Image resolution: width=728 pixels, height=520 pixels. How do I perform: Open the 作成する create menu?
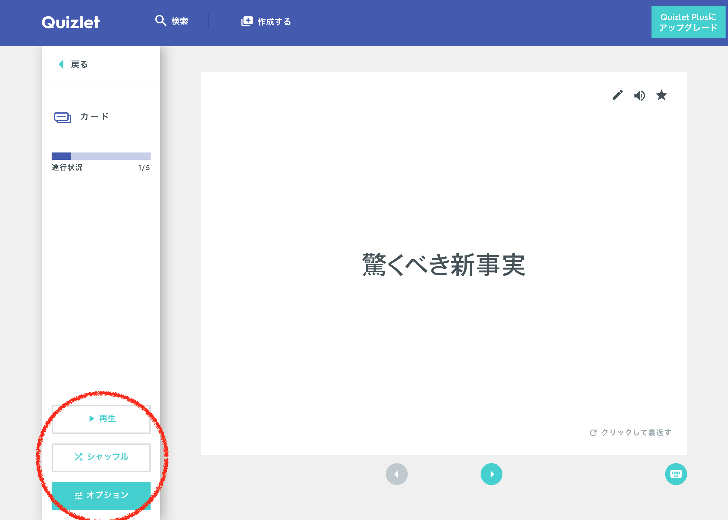click(266, 22)
